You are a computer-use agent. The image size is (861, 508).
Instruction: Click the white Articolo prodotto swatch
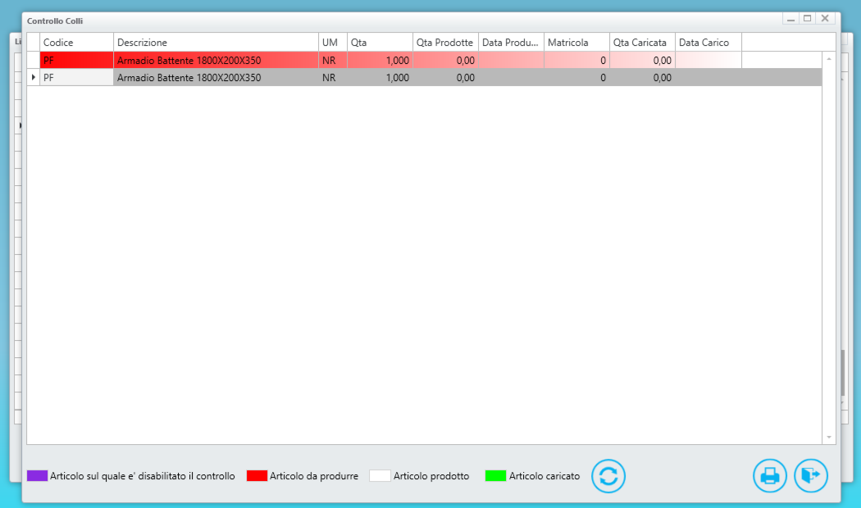(x=380, y=475)
